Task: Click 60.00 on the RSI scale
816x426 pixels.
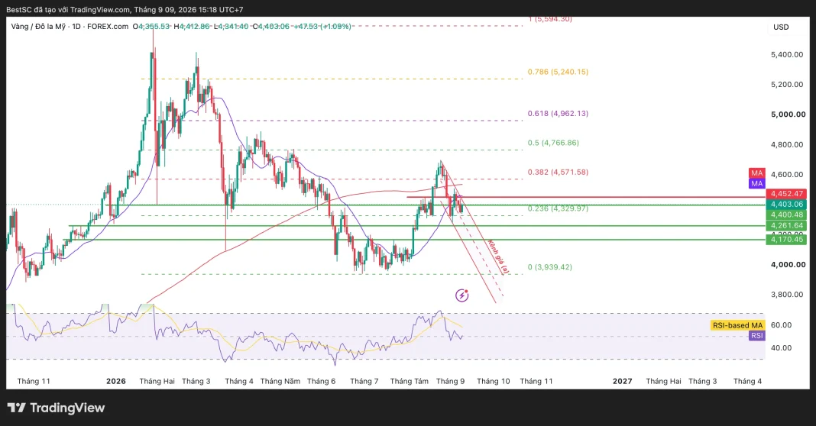Action: [781, 325]
